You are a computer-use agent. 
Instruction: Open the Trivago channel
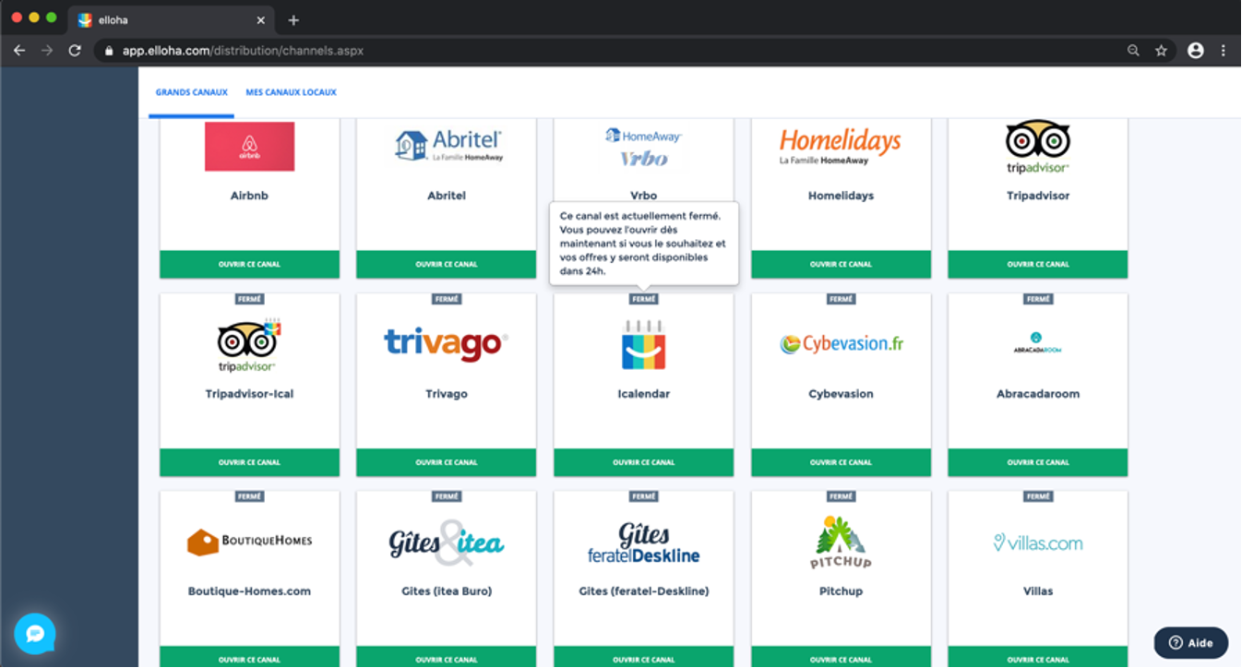[x=447, y=462]
